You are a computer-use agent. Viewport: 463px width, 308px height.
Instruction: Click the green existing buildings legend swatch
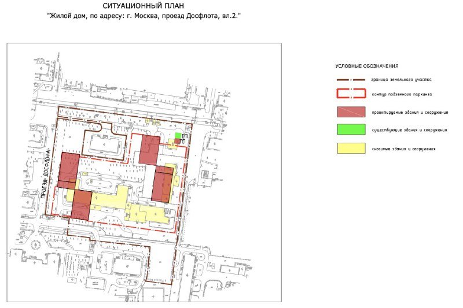coord(351,130)
